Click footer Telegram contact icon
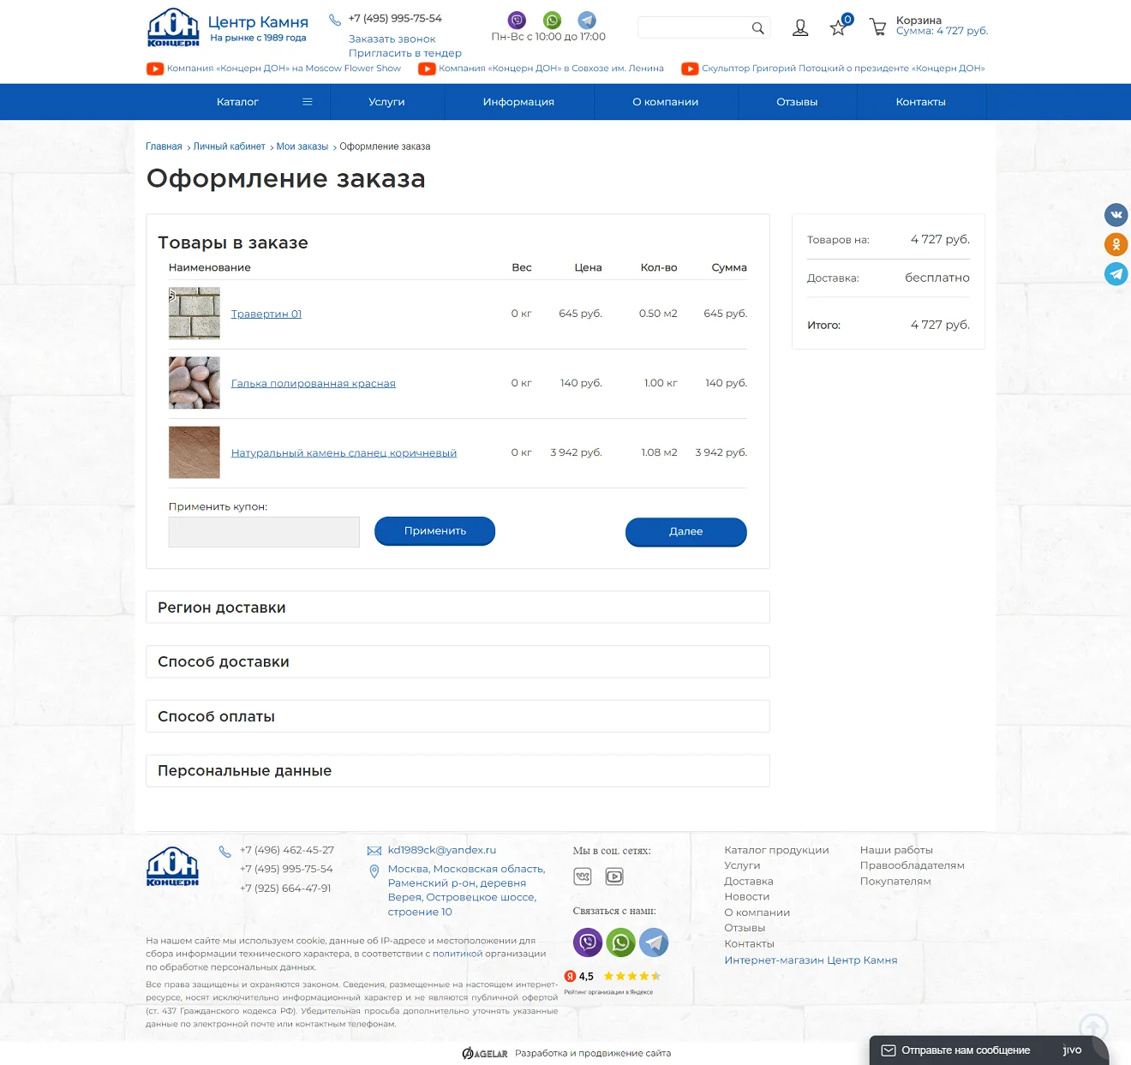 [x=654, y=942]
